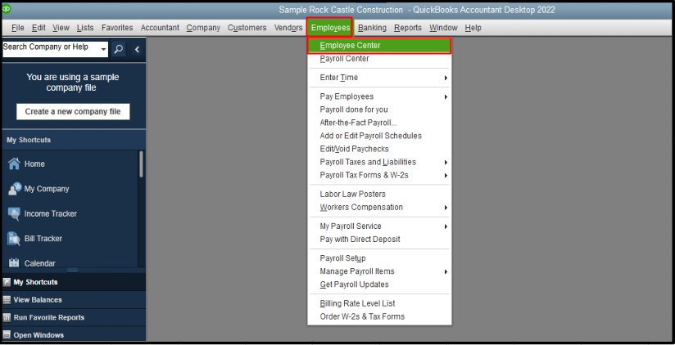Screen dimensions: 675x345
Task: Open the Reports menu
Action: click(408, 28)
